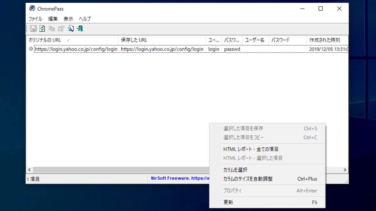Open the 編集 menu

click(x=53, y=19)
